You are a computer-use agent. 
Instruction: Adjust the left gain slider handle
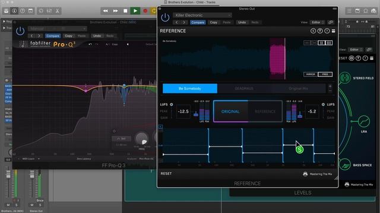click(196, 114)
